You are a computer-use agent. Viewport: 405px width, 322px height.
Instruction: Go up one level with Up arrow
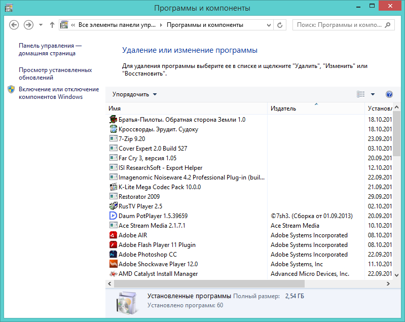click(x=52, y=25)
